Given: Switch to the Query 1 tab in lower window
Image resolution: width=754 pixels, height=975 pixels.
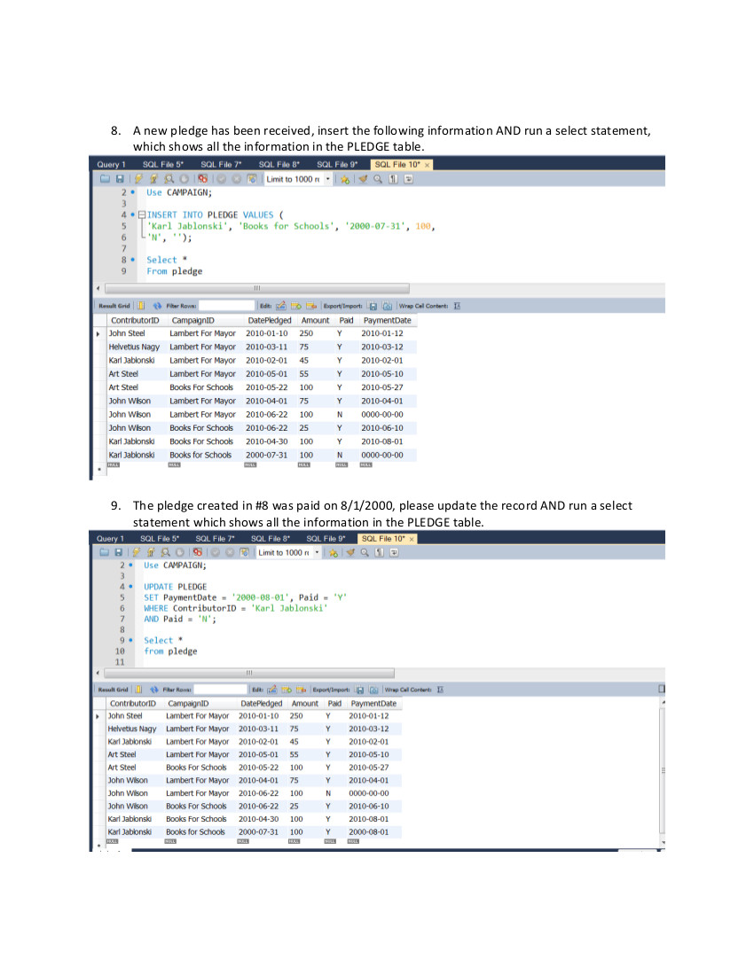Looking at the screenshot, I should 111,538.
